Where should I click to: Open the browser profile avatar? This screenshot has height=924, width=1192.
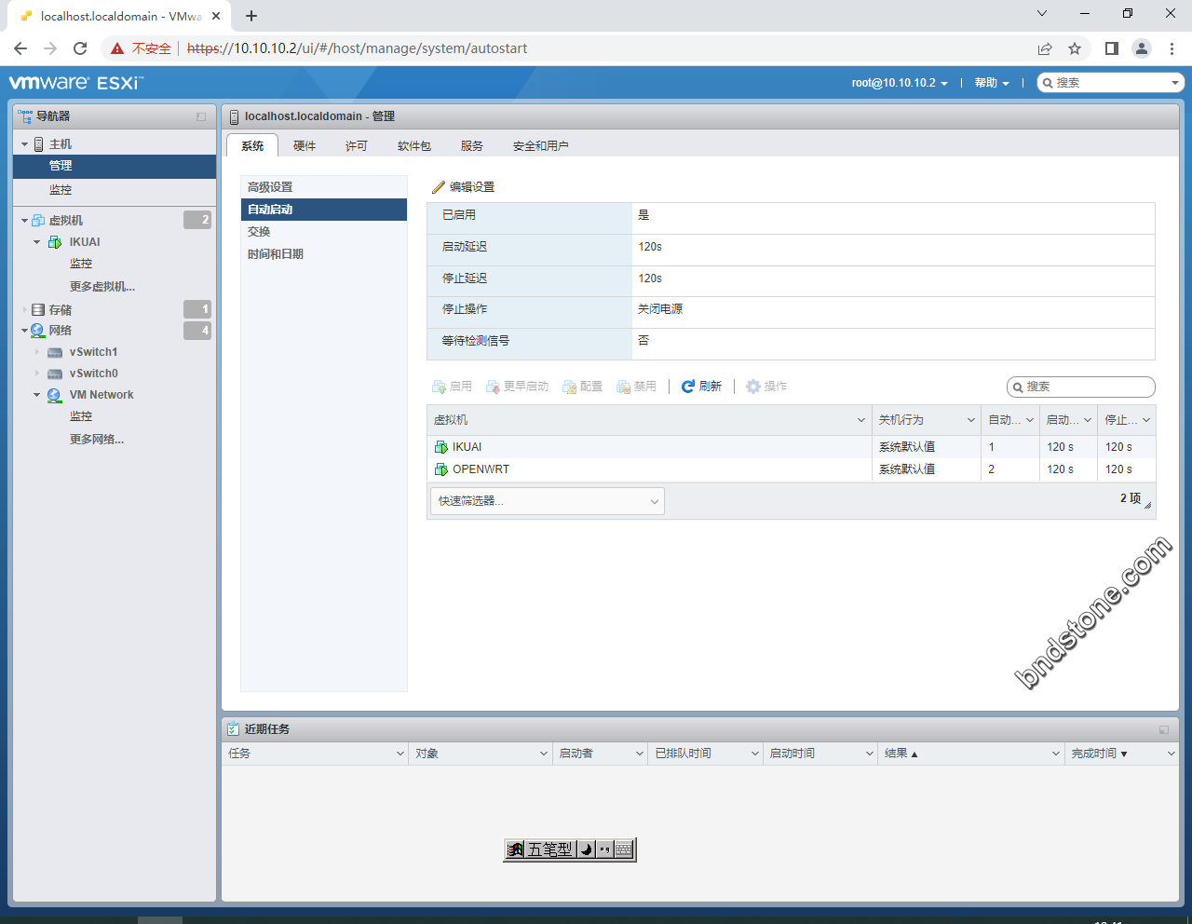tap(1142, 48)
